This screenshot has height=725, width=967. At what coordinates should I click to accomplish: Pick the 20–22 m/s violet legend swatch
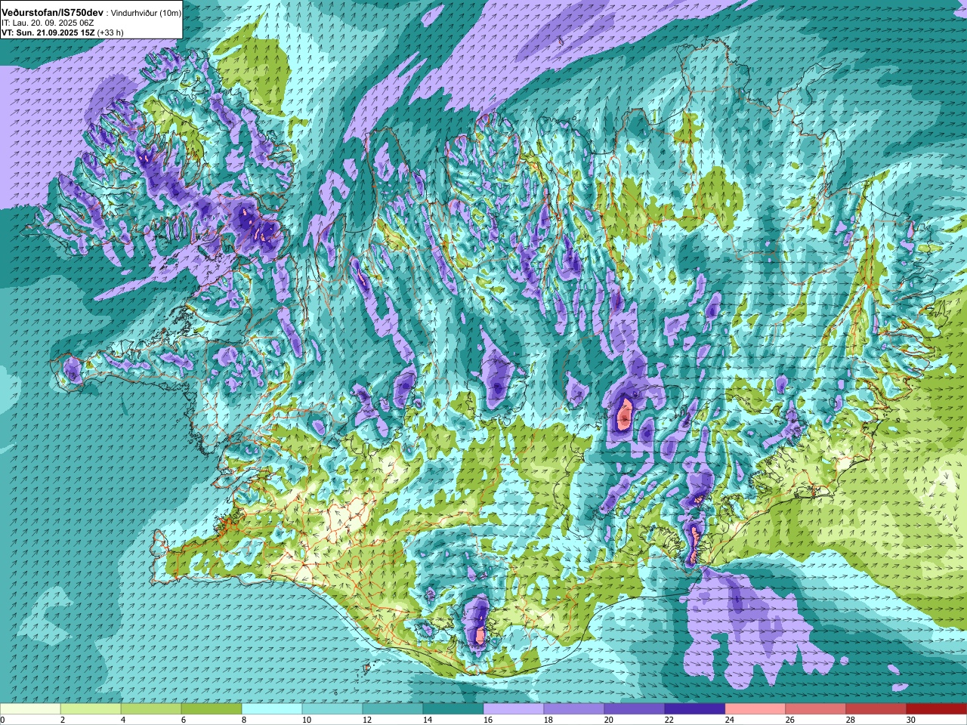[x=635, y=709]
